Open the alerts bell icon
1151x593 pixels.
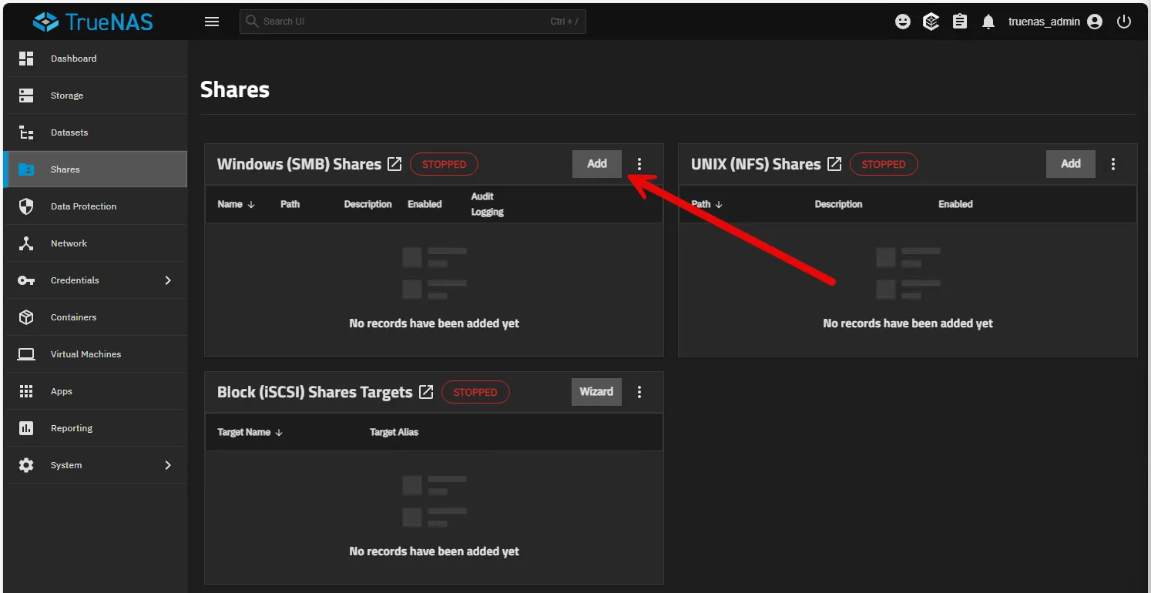click(x=988, y=22)
